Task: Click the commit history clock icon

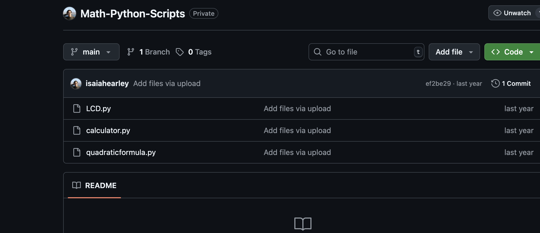Action: (495, 83)
